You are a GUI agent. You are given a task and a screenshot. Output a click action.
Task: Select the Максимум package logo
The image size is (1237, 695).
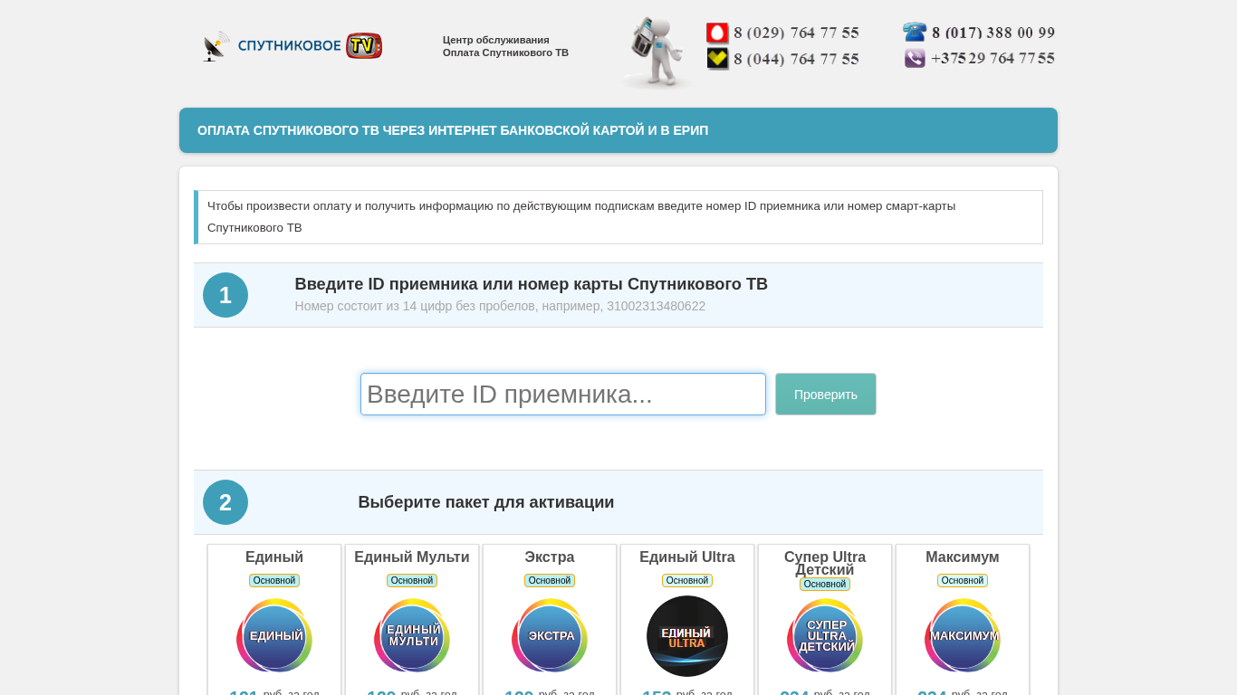tap(963, 635)
